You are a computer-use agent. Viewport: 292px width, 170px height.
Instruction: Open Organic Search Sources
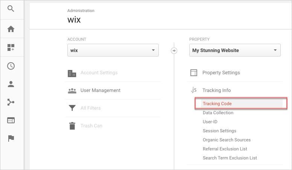pyautogui.click(x=227, y=140)
